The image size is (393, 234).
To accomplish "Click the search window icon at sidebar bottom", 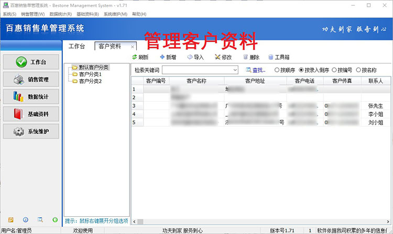I will 40,220.
